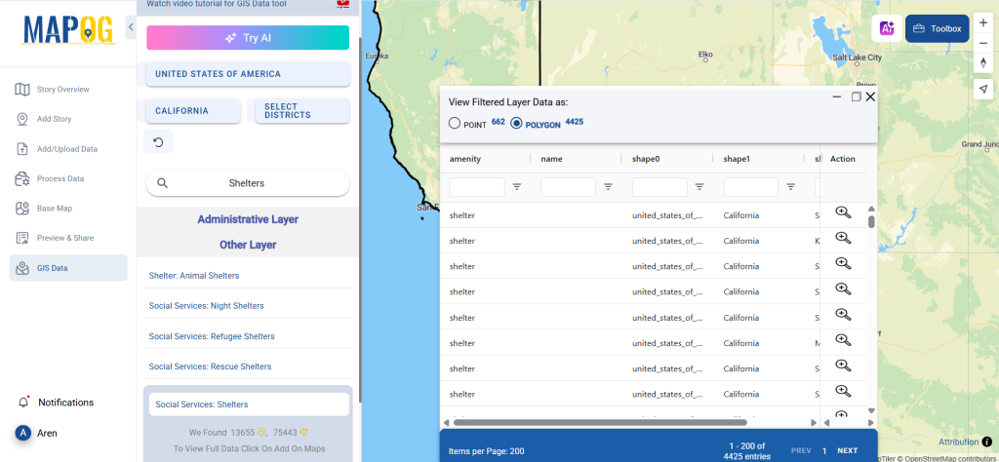This screenshot has width=999, height=462.
Task: Open the SELECT DISTRICTS dropdown
Action: pos(301,111)
